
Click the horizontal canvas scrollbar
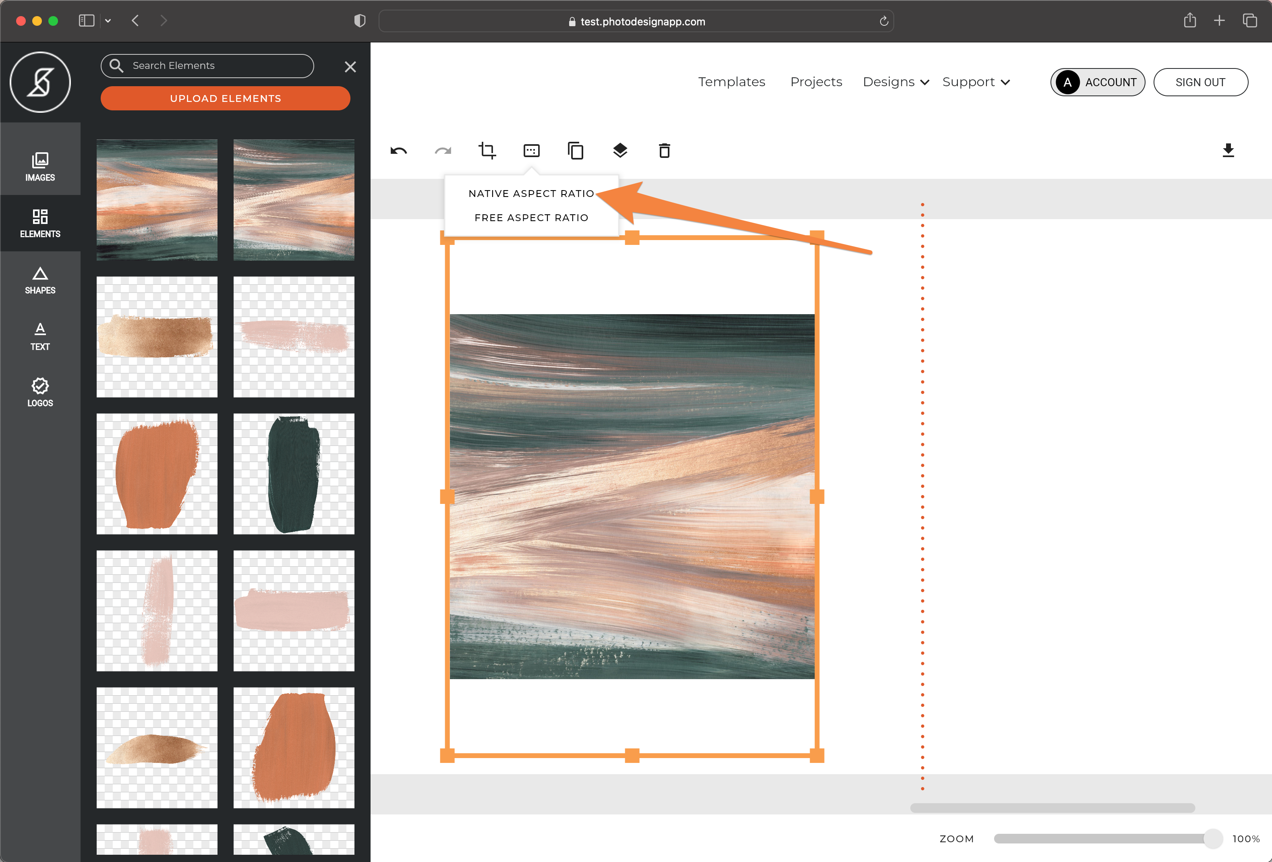pos(1052,808)
